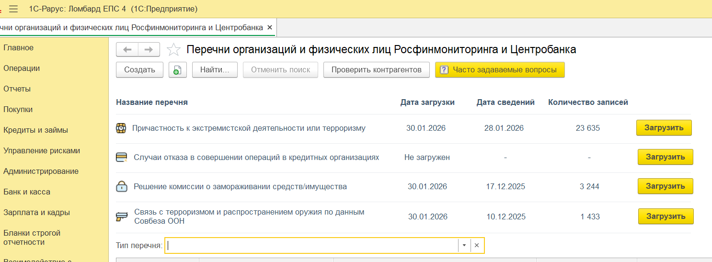The width and height of the screenshot is (712, 262).
Task: Add page to favorites with star
Action: [x=173, y=50]
